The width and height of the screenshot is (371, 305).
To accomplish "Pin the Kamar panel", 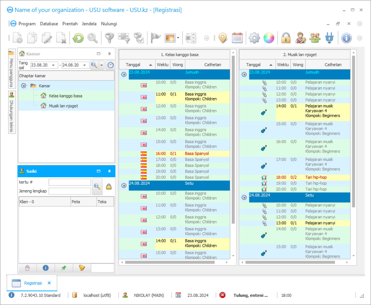I will (x=109, y=54).
